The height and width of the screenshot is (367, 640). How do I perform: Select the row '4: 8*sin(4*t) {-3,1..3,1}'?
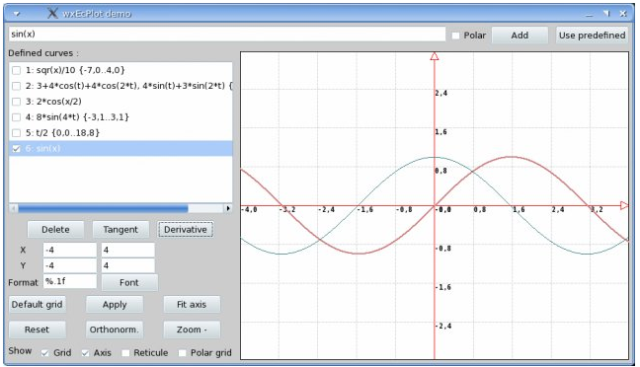[120, 117]
